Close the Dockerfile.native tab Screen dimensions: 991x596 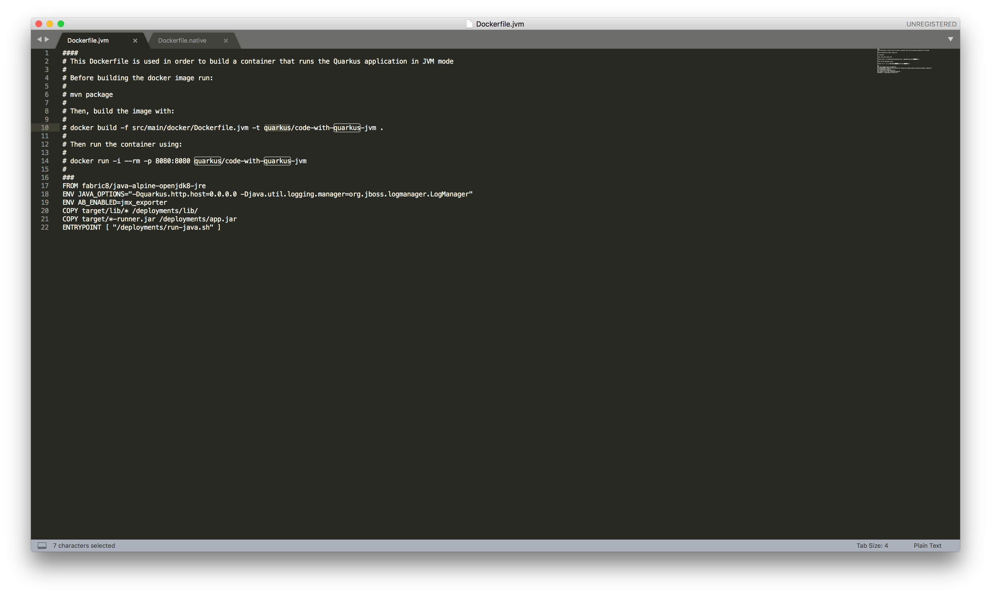pyautogui.click(x=226, y=41)
